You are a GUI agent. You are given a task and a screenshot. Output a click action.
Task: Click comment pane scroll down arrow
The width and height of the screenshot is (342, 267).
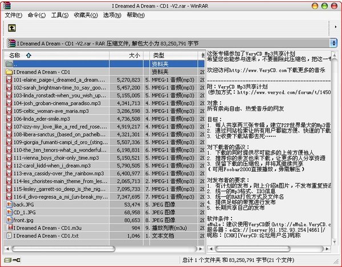pos(334,242)
